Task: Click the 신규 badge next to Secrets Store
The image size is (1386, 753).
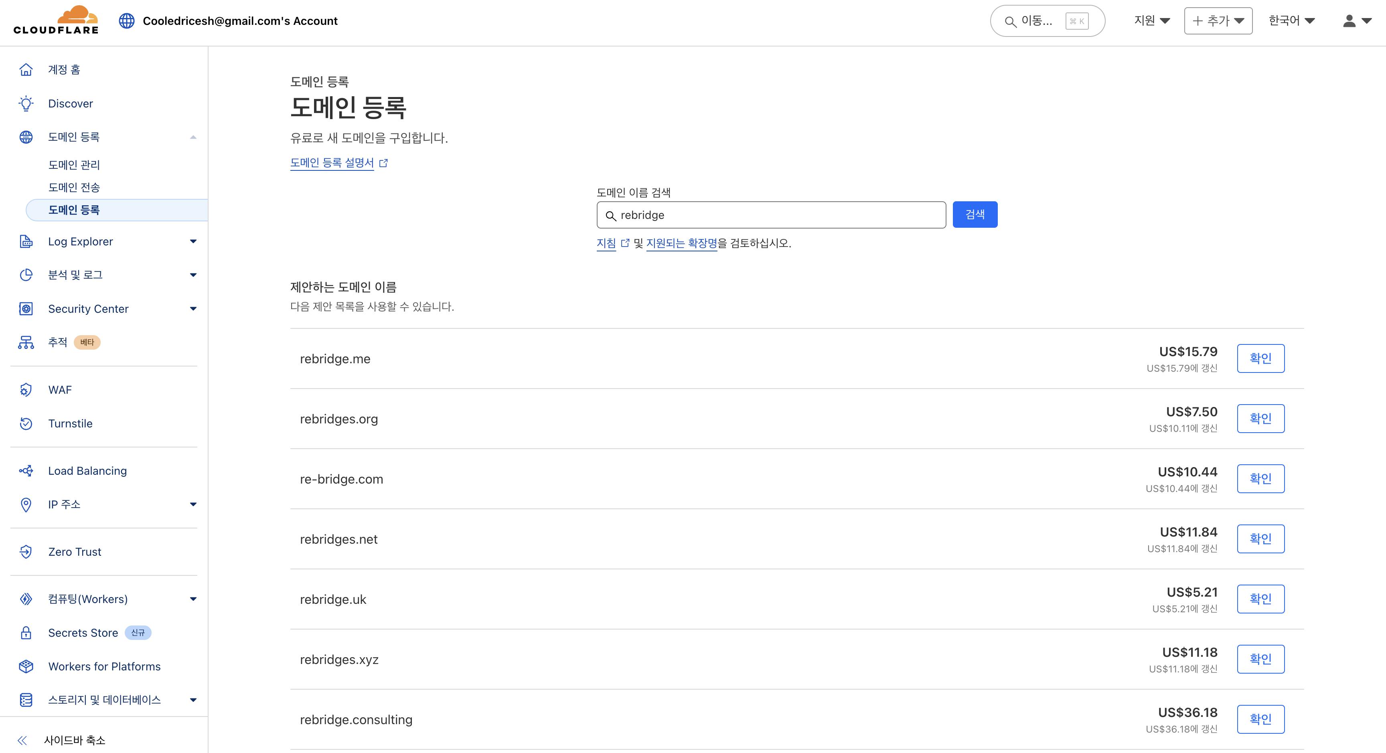Action: click(138, 633)
